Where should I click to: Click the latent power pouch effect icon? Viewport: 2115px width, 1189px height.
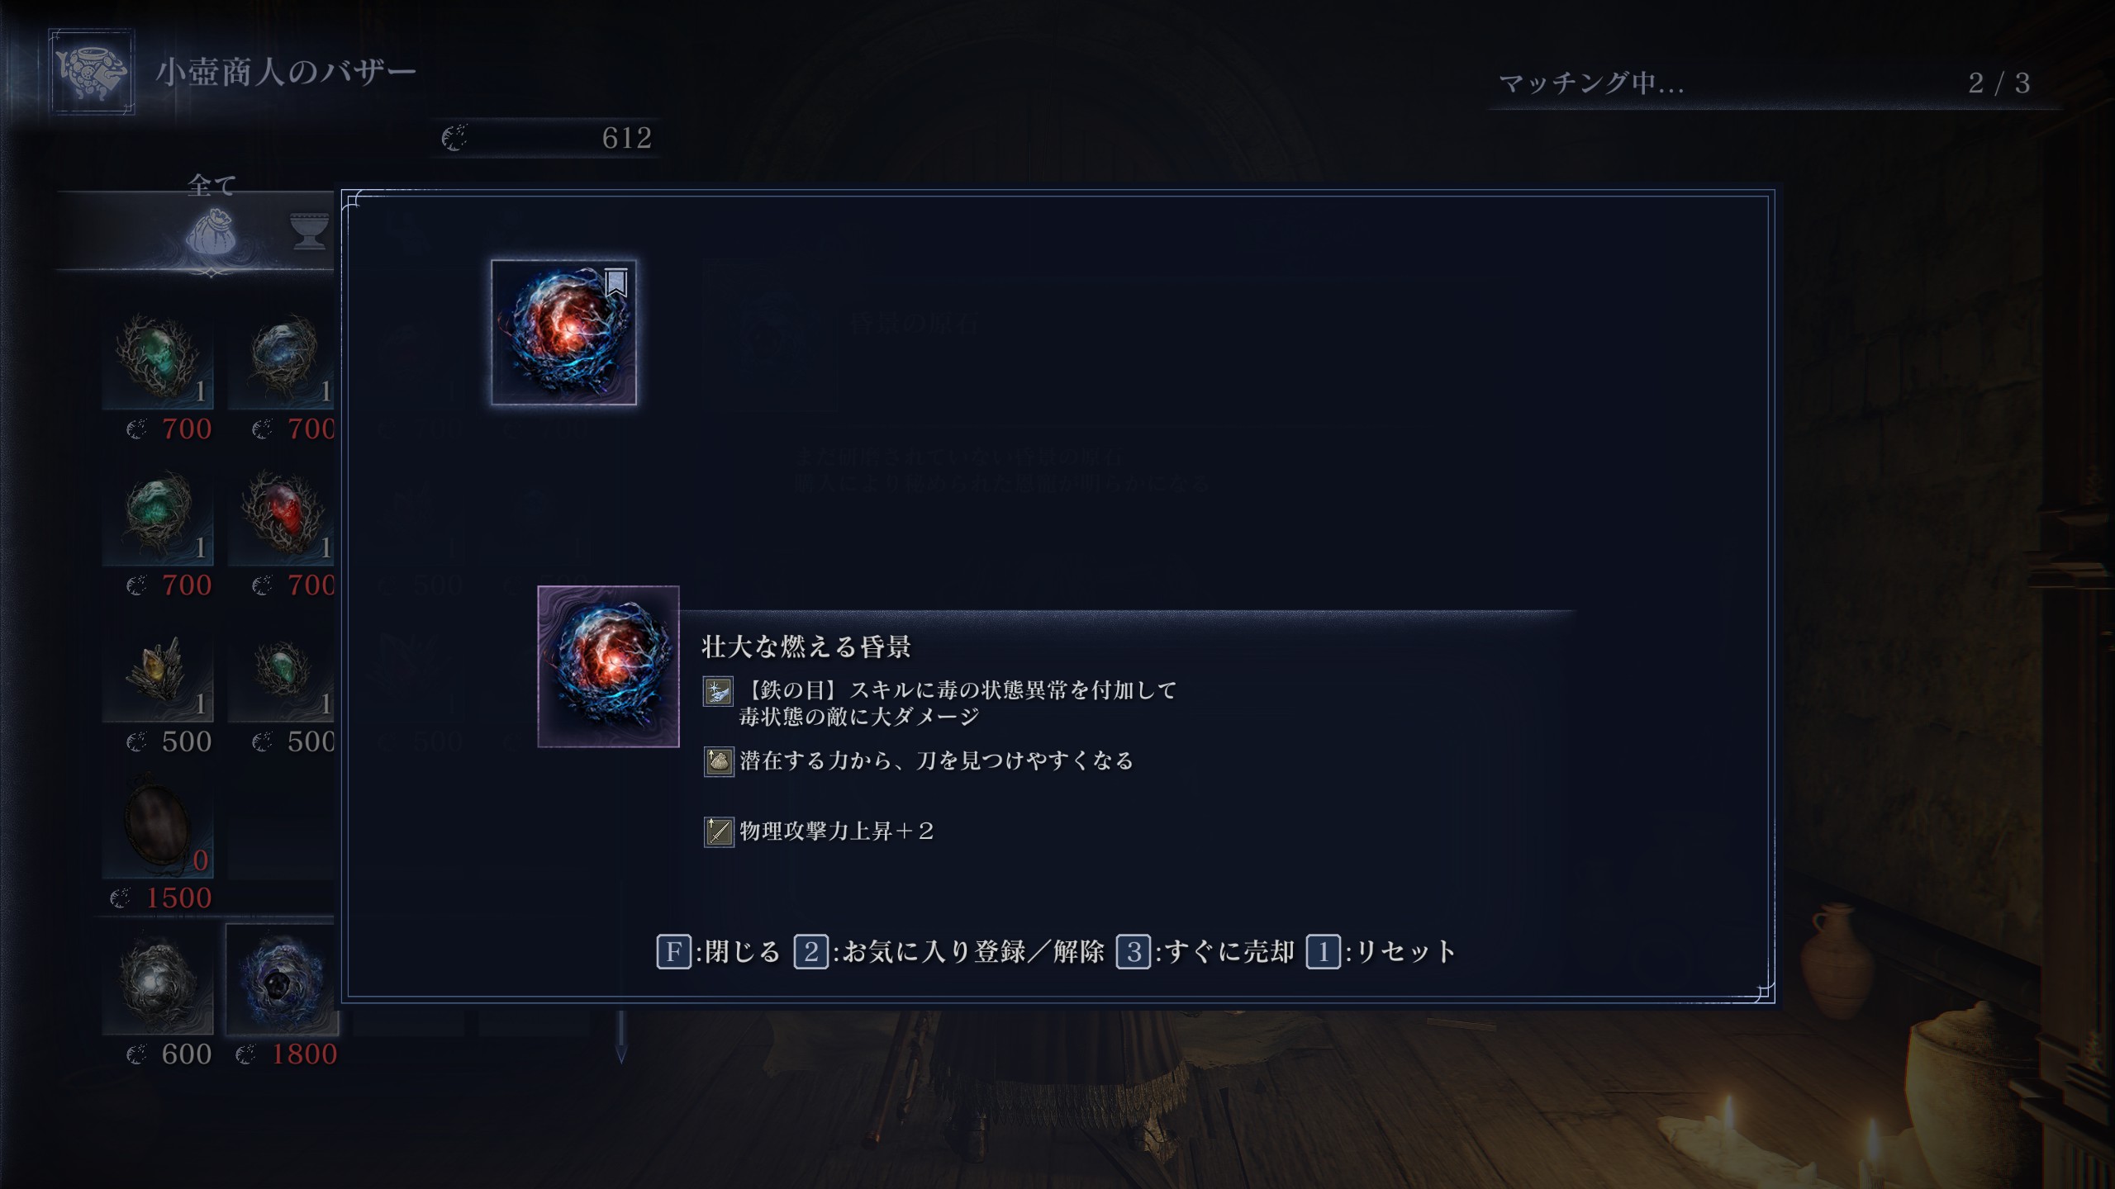click(x=718, y=761)
